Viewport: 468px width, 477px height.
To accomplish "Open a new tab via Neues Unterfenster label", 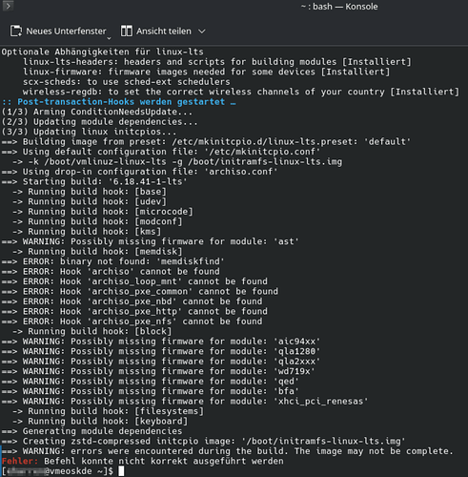I will (66, 31).
